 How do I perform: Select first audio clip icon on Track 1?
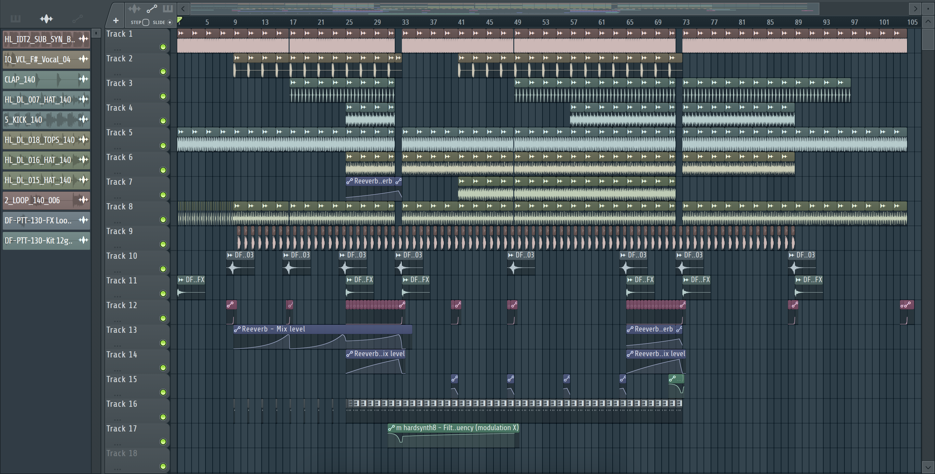(181, 33)
